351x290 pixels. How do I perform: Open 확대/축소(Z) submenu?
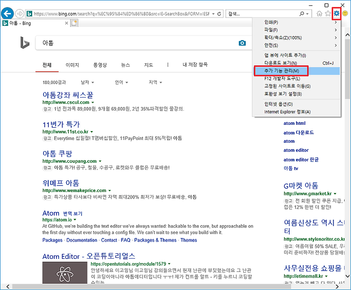[297, 38]
